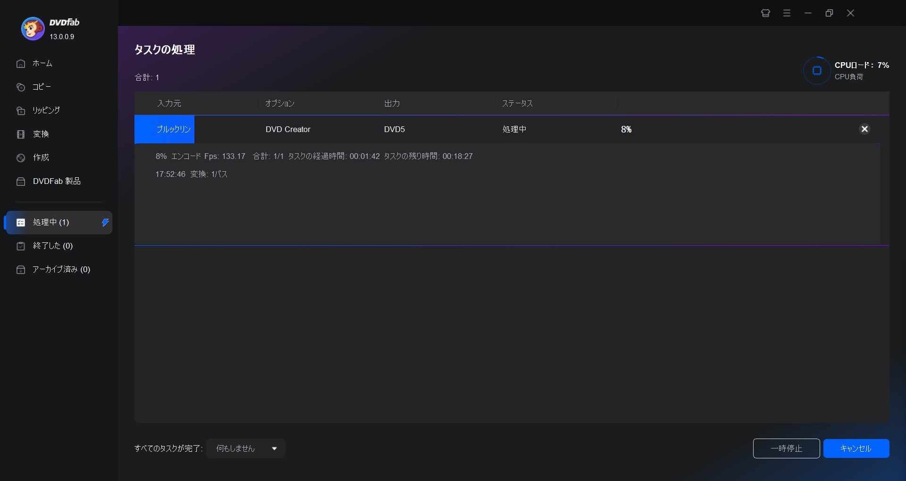This screenshot has height=481, width=906.
Task: Click the オプション column header
Action: click(280, 103)
